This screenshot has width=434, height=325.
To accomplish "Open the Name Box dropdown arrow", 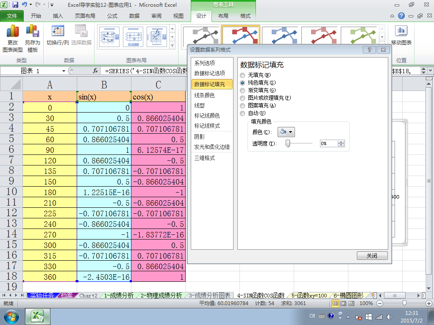I will point(64,71).
